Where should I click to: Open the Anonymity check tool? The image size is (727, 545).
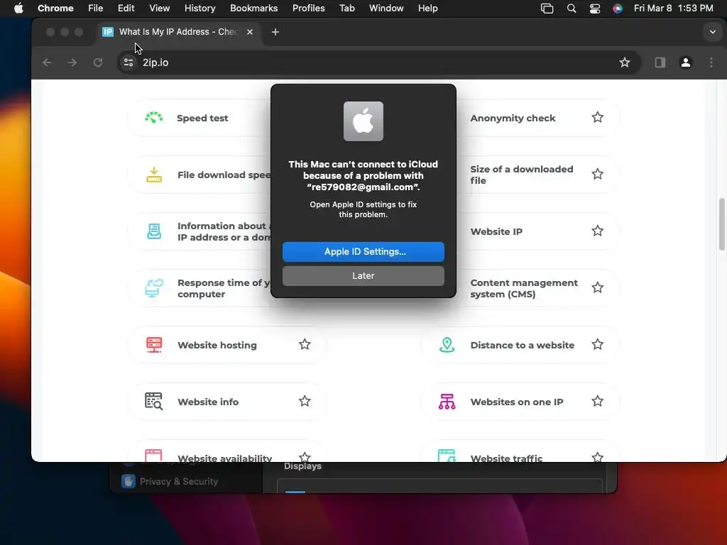click(513, 119)
